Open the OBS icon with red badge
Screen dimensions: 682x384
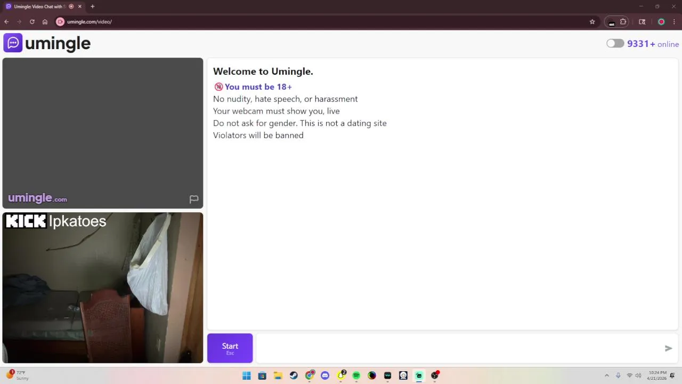coord(435,375)
